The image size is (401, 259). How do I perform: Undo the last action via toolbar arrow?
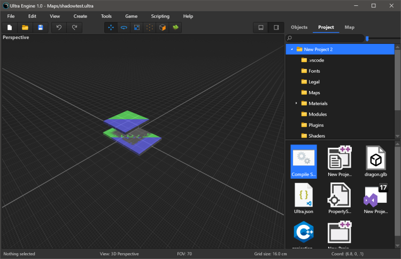click(x=59, y=27)
